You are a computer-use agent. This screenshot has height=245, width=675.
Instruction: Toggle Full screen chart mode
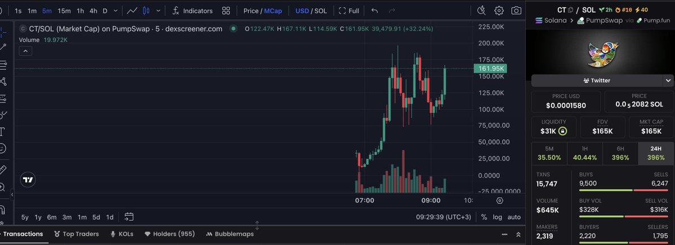tap(348, 11)
